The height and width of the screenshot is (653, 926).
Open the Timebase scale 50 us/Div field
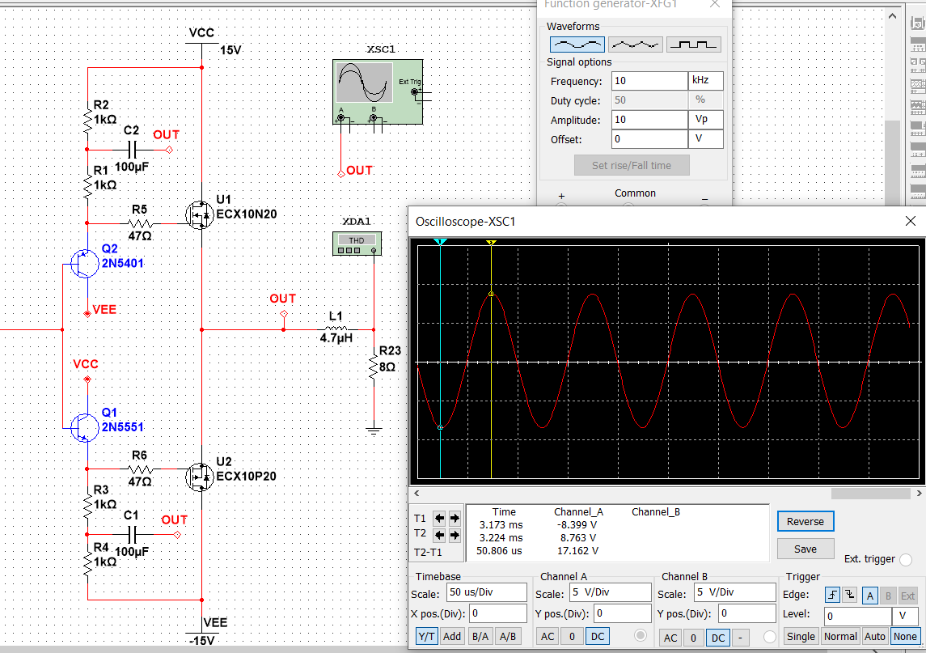(x=487, y=592)
